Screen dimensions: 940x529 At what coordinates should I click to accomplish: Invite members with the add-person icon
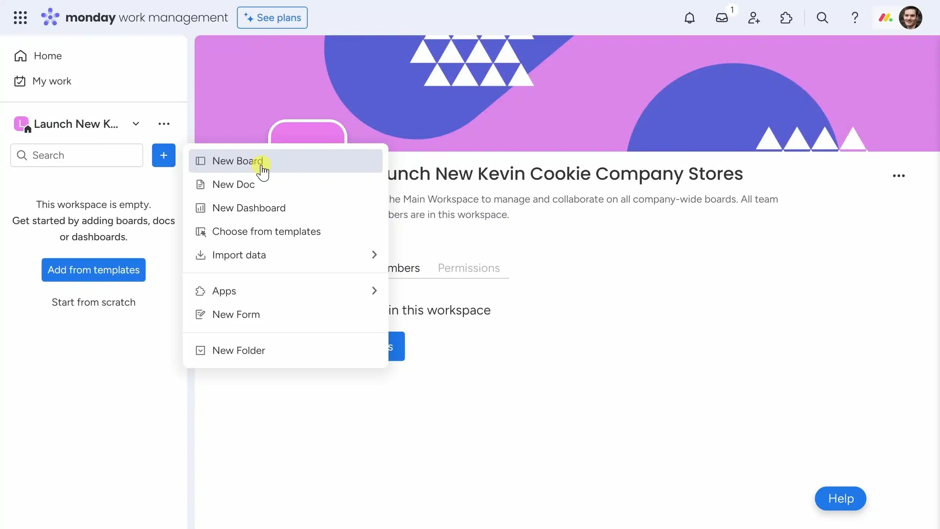tap(754, 18)
